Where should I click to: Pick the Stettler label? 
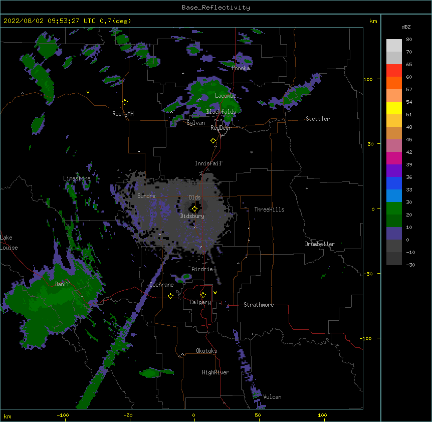(318, 119)
